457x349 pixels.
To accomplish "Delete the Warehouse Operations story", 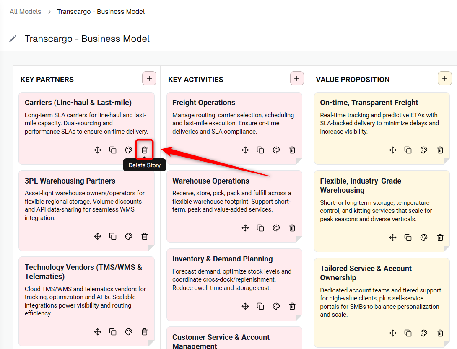I will (x=292, y=228).
